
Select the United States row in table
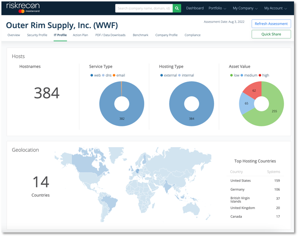pyautogui.click(x=255, y=181)
